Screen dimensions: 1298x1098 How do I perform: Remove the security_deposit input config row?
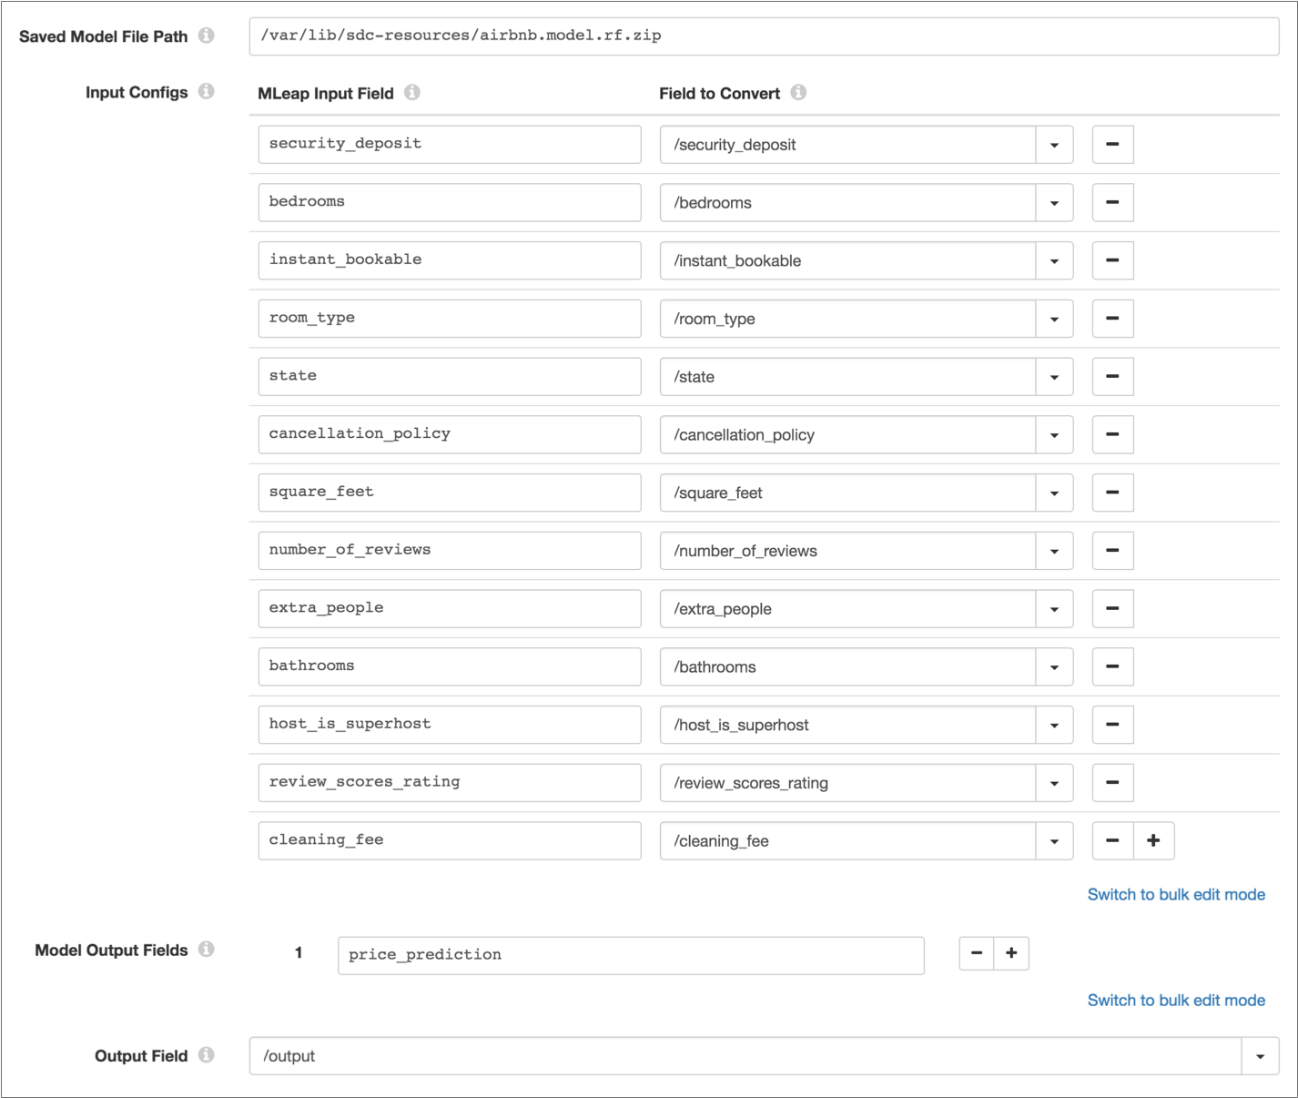1111,145
